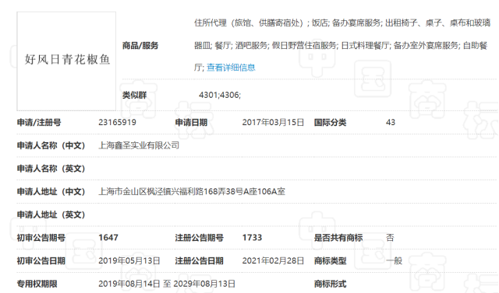
Task: Click exclusive rights period 2019年08月14日 至 2029年08月13日
Action: click(x=167, y=284)
